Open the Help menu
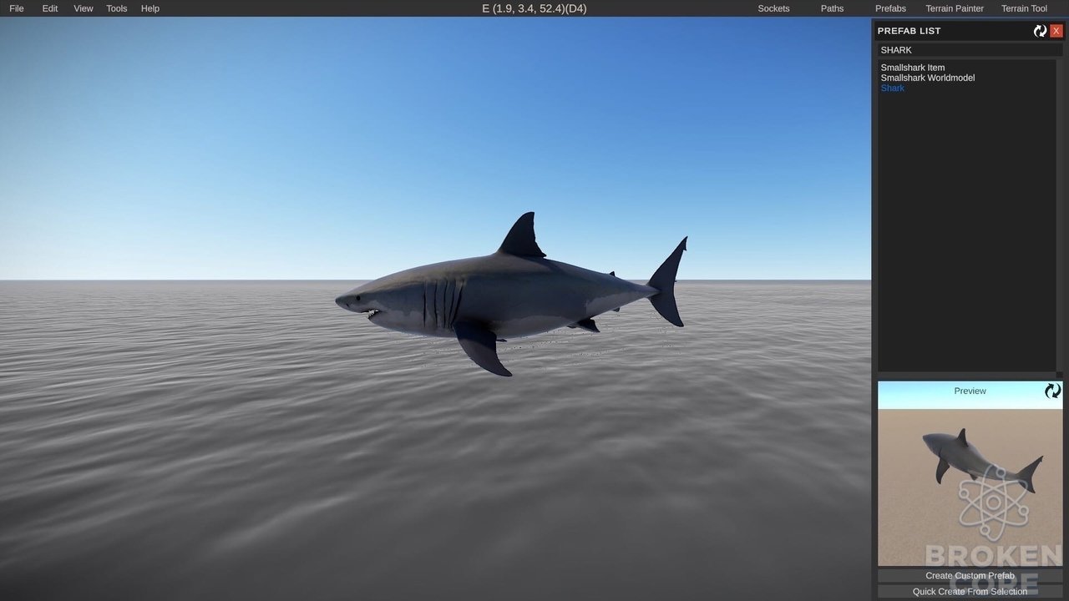Image resolution: width=1069 pixels, height=601 pixels. tap(150, 8)
